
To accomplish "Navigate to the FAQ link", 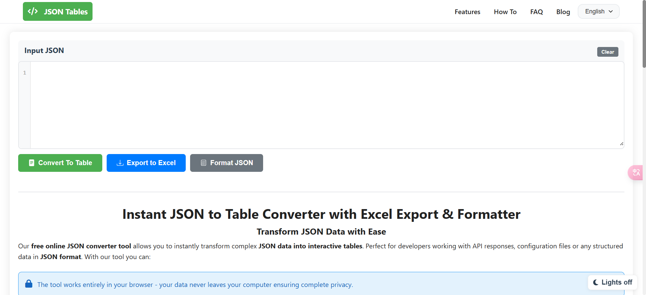I will coord(536,12).
